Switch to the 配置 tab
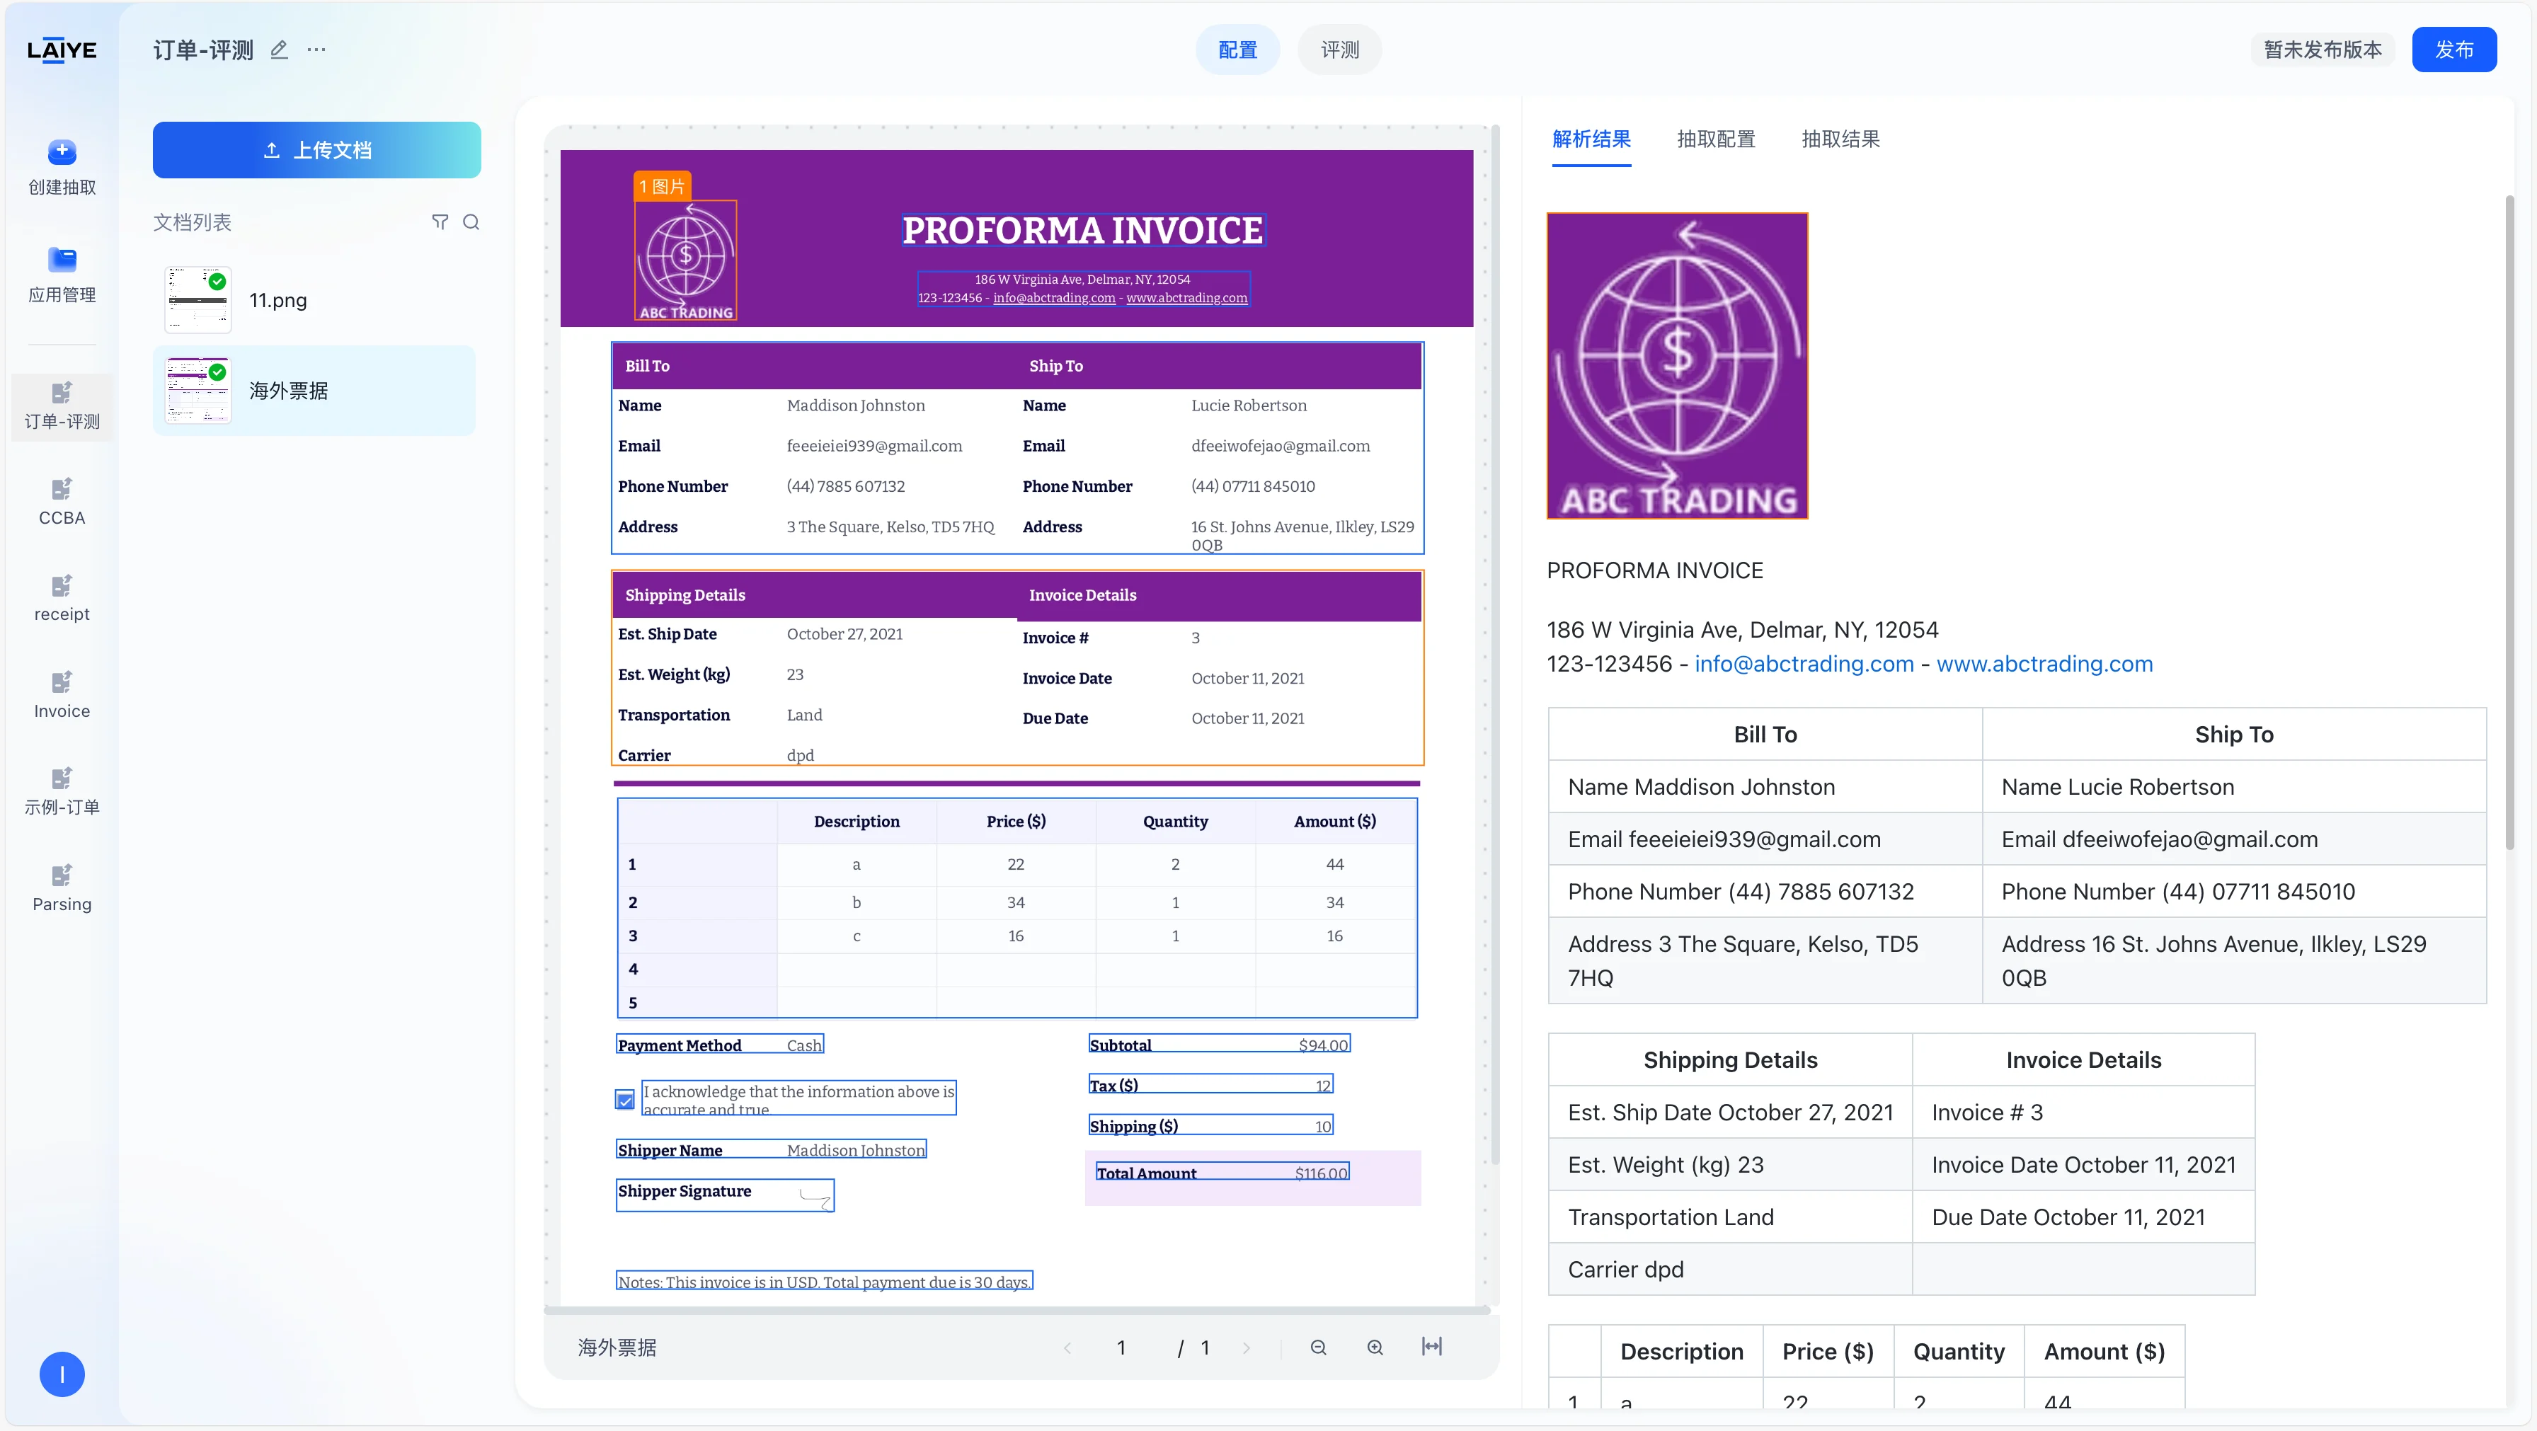This screenshot has height=1431, width=2537. coord(1238,50)
